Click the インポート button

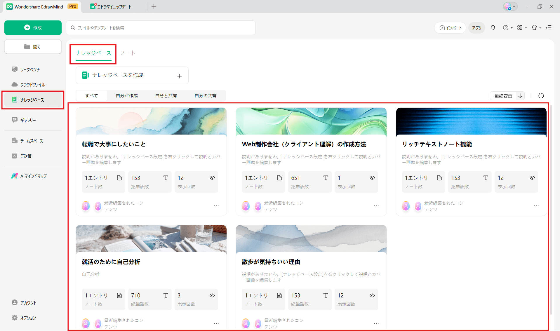[x=451, y=28]
